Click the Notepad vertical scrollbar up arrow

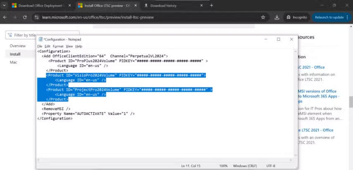click(x=296, y=52)
